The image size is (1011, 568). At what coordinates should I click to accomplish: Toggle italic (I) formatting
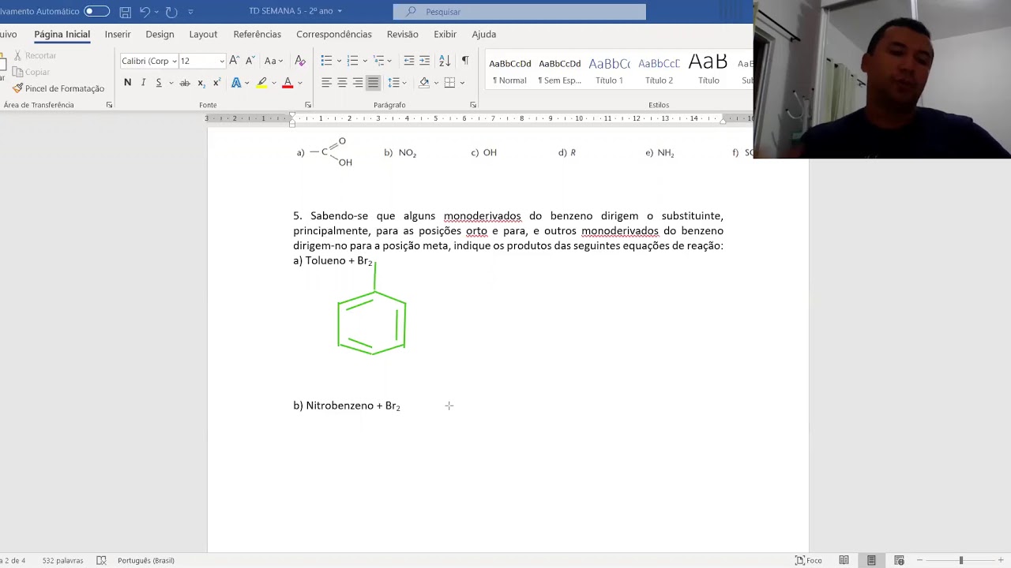pyautogui.click(x=143, y=83)
